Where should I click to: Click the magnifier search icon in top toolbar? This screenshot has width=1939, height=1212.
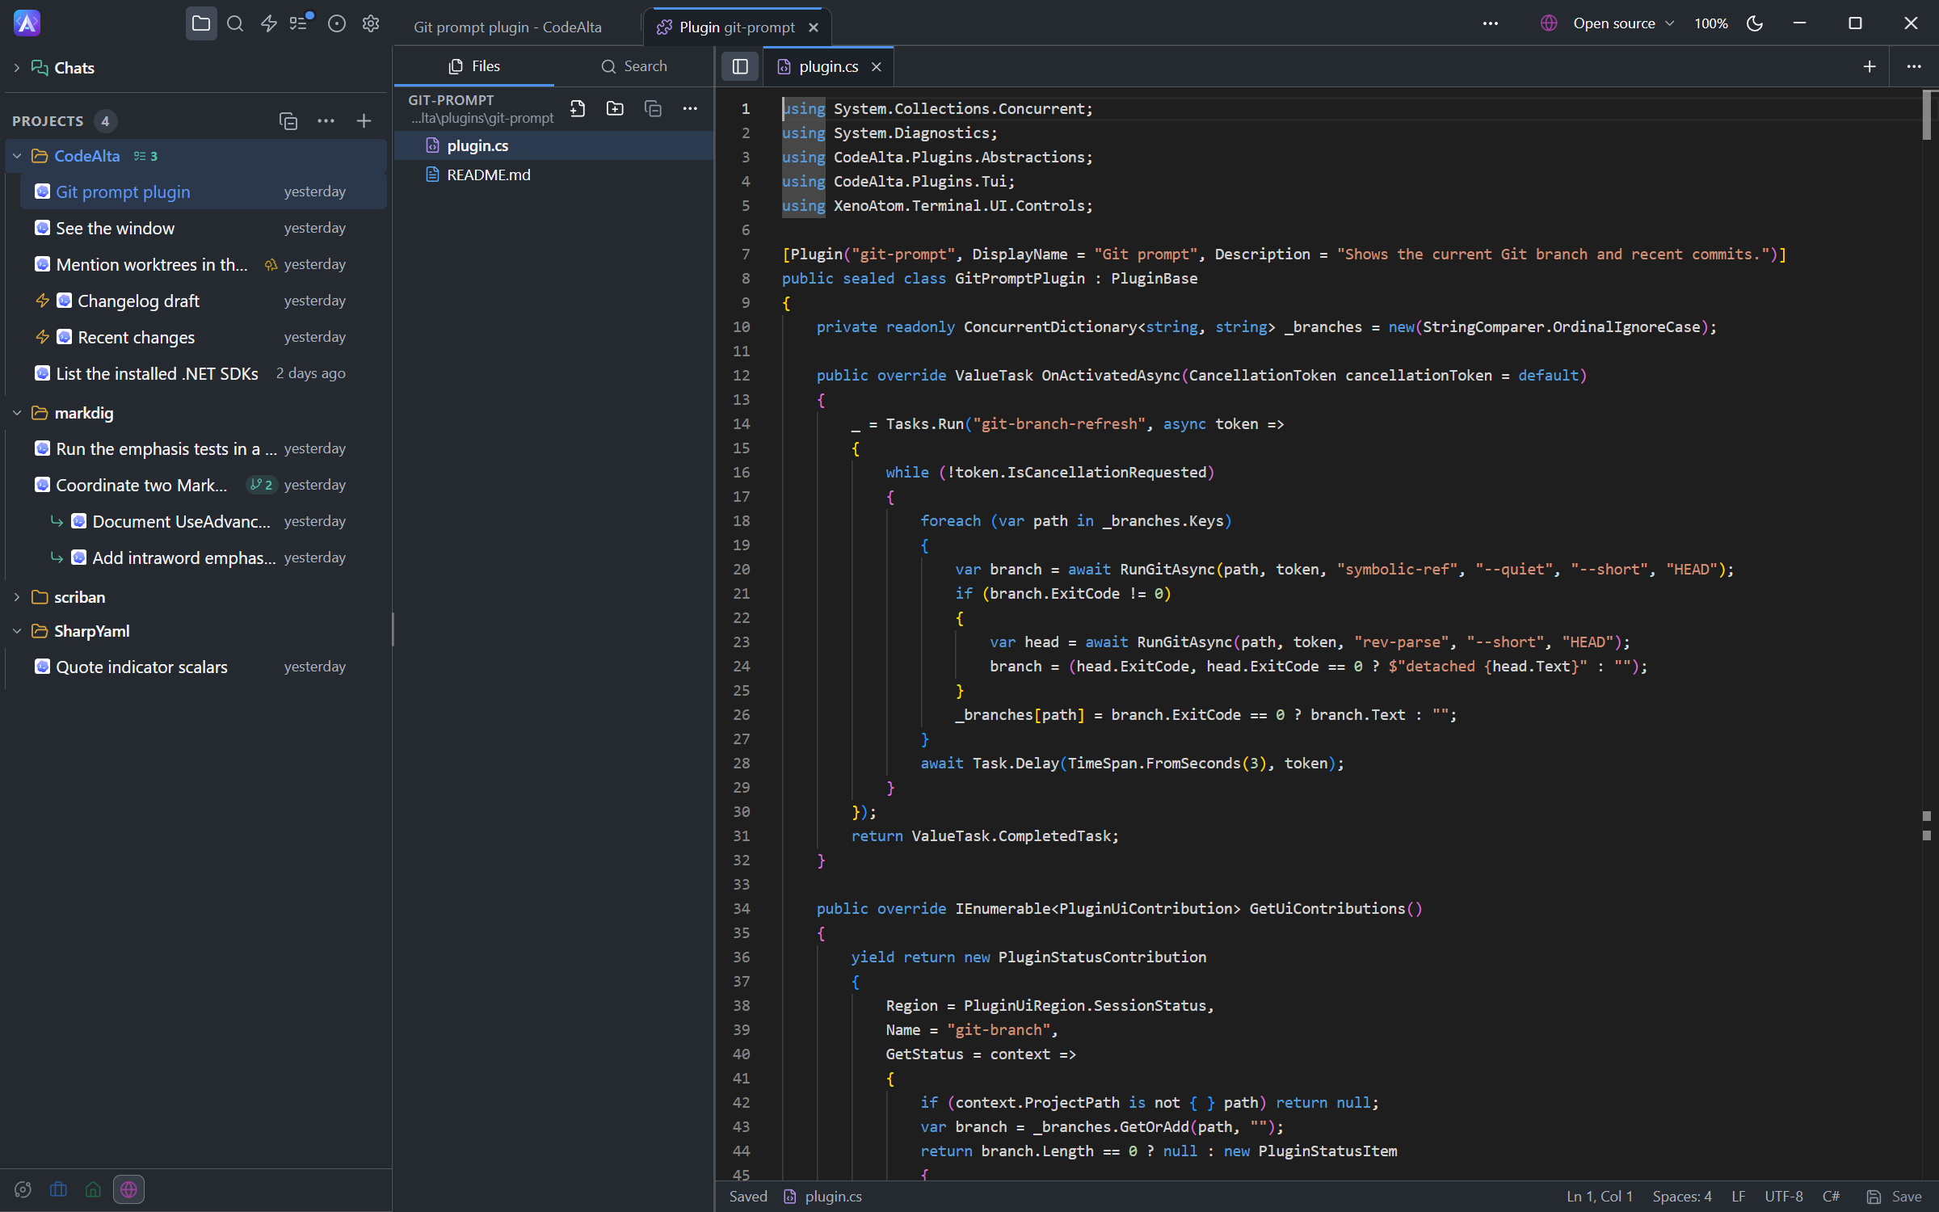pos(235,23)
